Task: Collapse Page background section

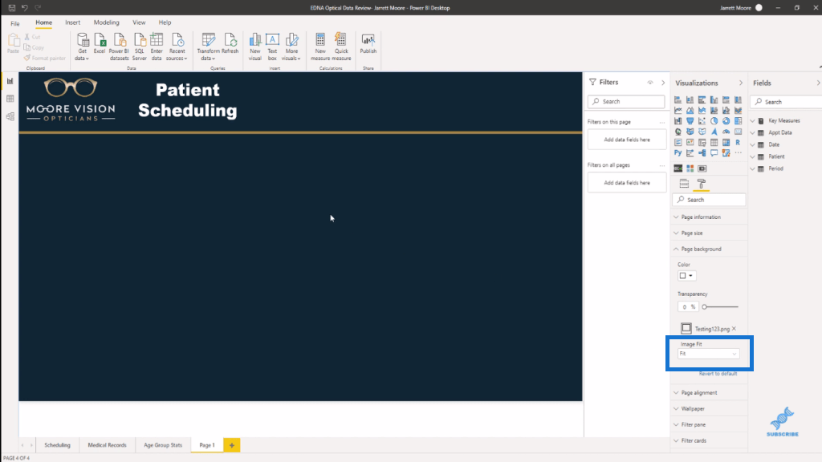Action: point(709,249)
